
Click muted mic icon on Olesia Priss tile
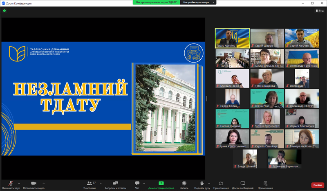[253, 106]
